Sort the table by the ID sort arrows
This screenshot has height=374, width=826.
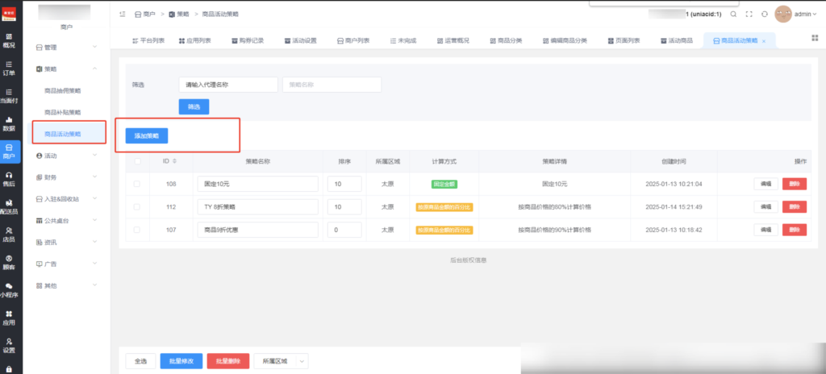[x=174, y=160]
